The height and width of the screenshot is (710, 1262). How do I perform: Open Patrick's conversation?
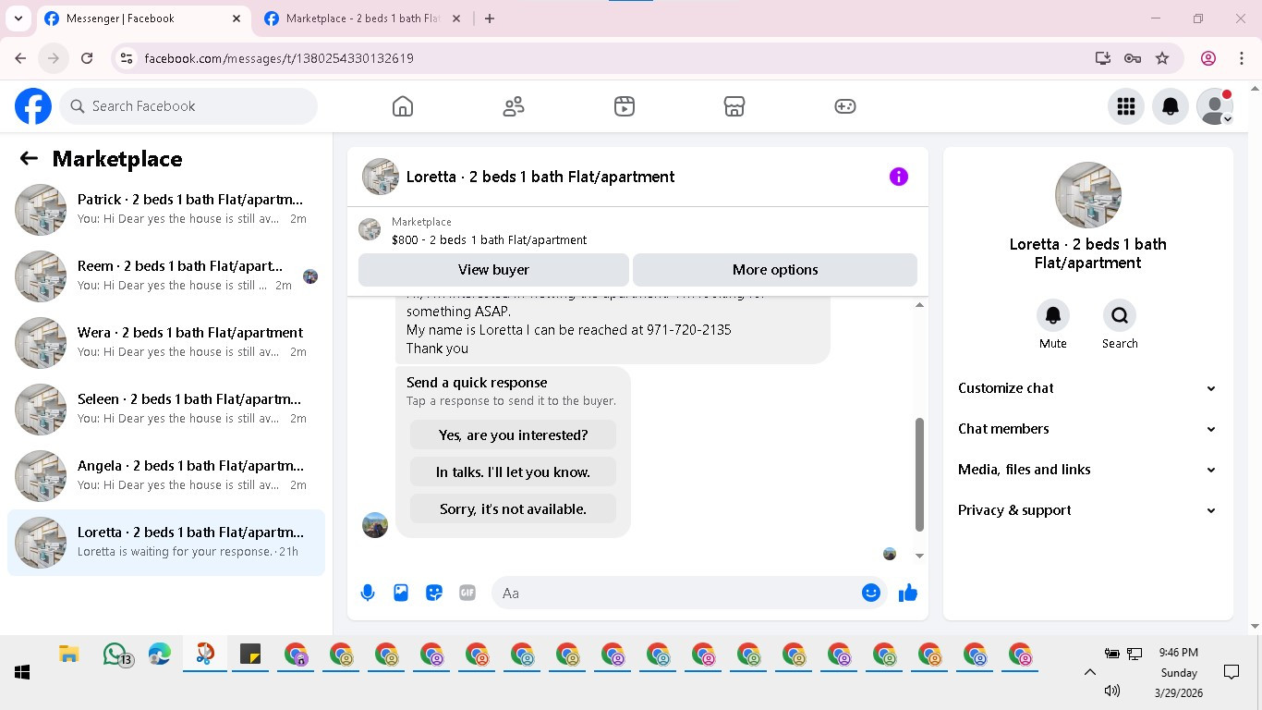[166, 209]
